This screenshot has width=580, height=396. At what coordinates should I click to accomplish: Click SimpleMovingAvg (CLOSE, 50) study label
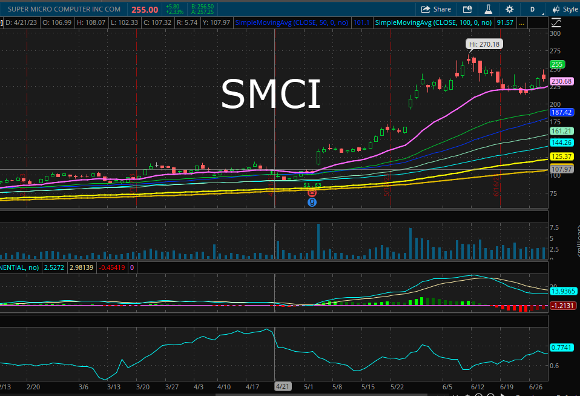291,22
